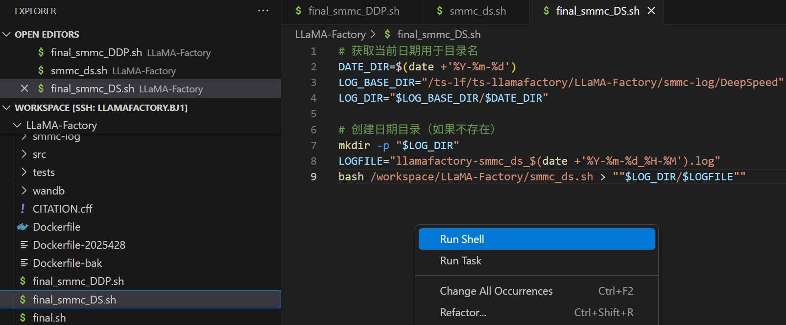Select Change All Occurrences option
Viewport: 786px width, 325px height.
[x=496, y=291]
